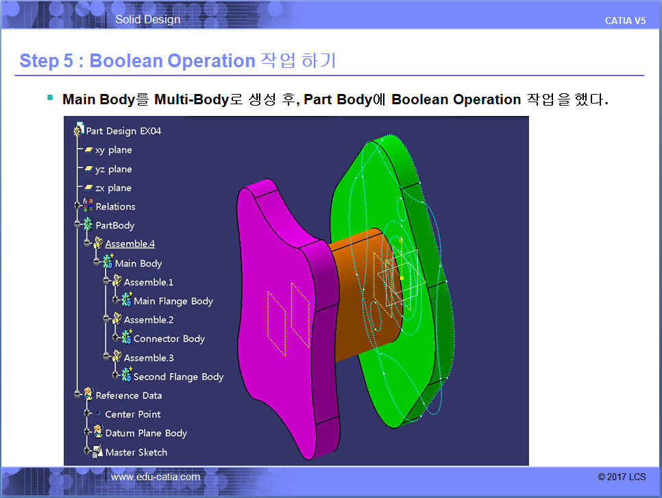Expand the Relations tree node
The height and width of the screenshot is (498, 662).
[x=78, y=206]
